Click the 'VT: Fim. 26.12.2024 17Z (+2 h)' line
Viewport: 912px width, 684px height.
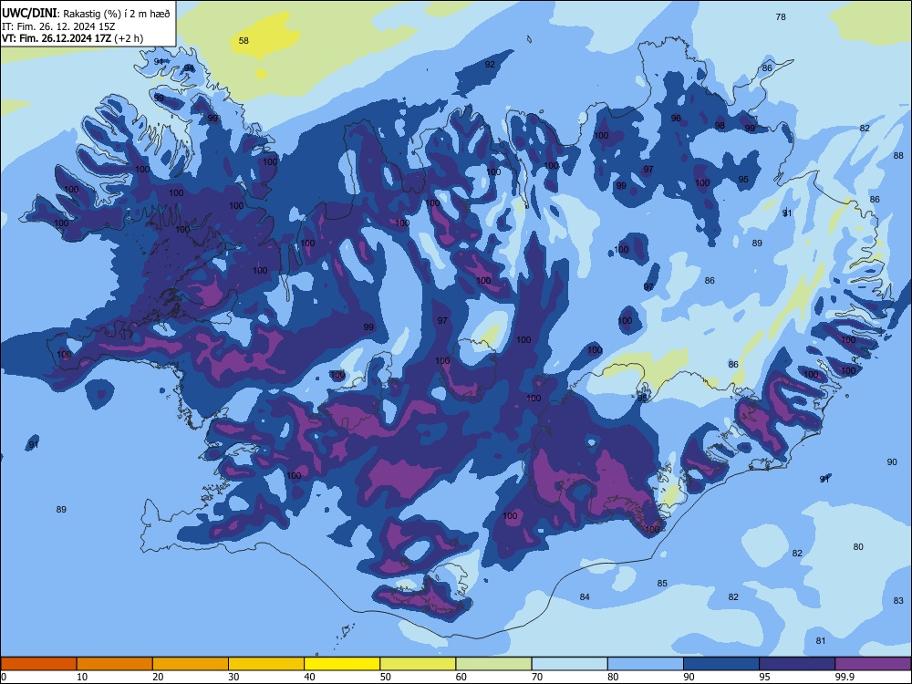click(72, 38)
